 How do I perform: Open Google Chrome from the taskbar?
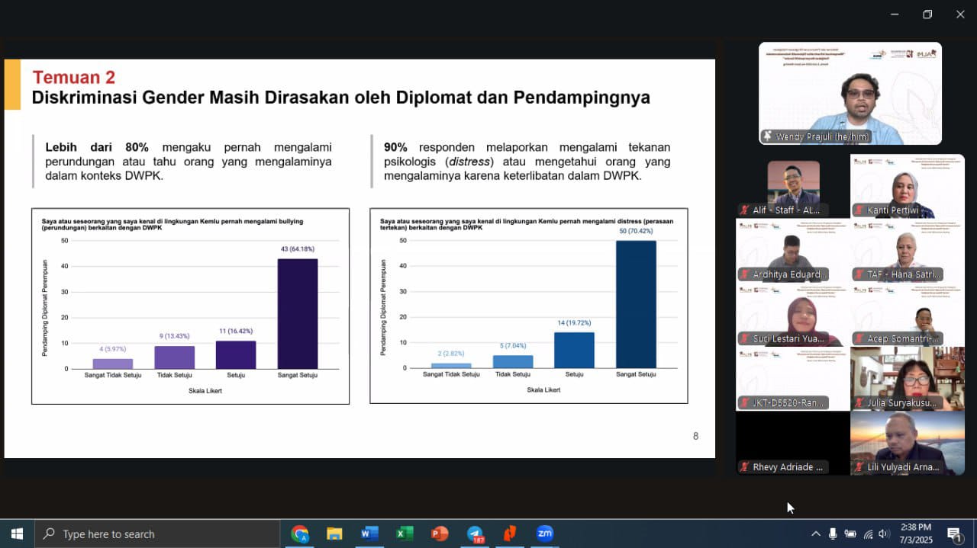coord(299,534)
